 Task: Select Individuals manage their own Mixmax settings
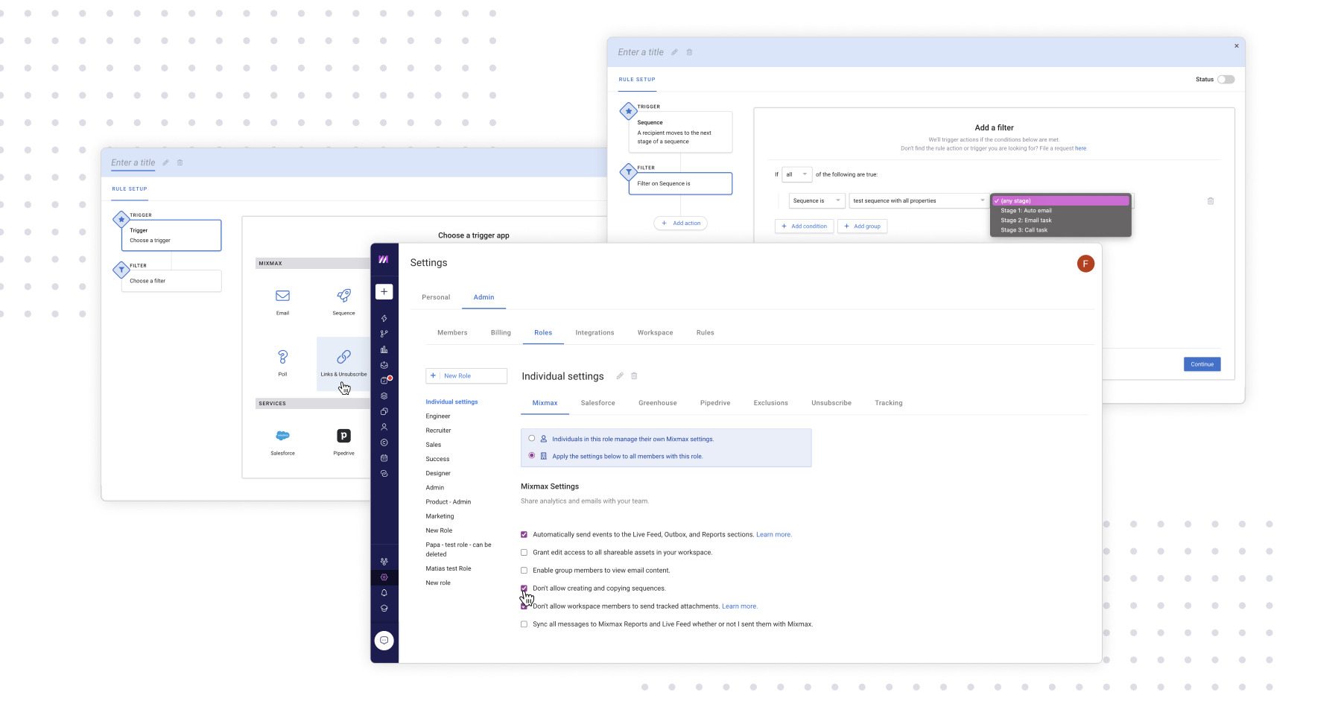coord(532,439)
